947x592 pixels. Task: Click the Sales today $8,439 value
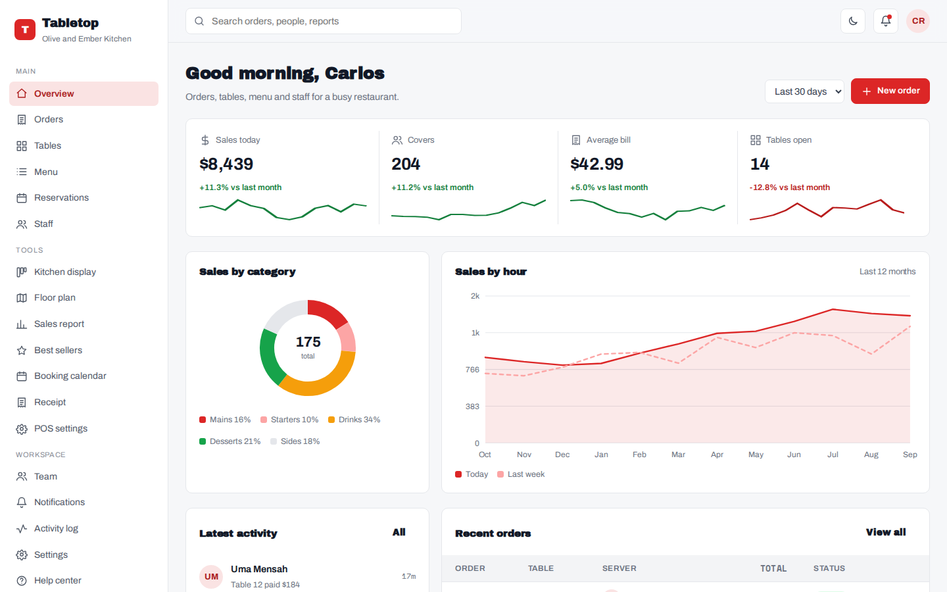[226, 164]
